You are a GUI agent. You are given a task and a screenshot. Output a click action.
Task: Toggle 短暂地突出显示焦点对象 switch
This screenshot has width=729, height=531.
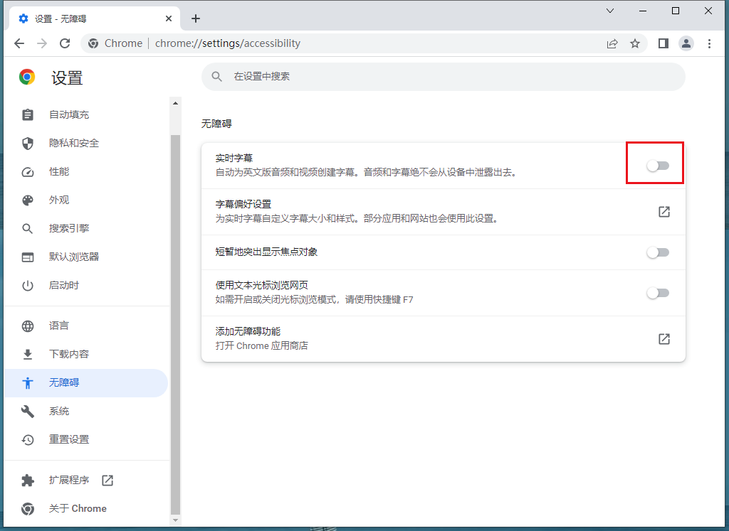658,252
